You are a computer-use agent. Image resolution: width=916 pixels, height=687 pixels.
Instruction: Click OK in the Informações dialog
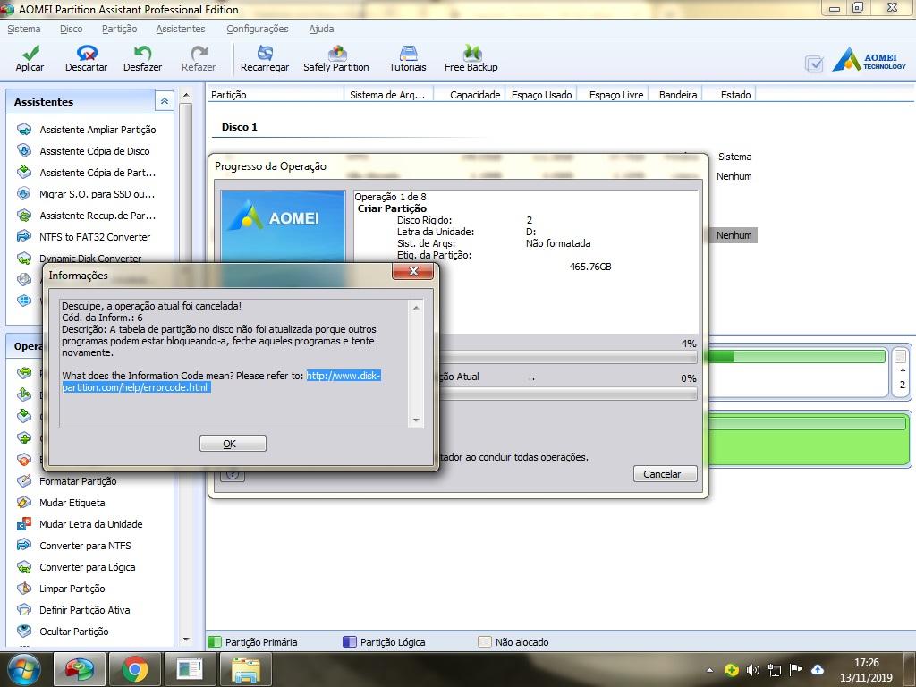(233, 444)
